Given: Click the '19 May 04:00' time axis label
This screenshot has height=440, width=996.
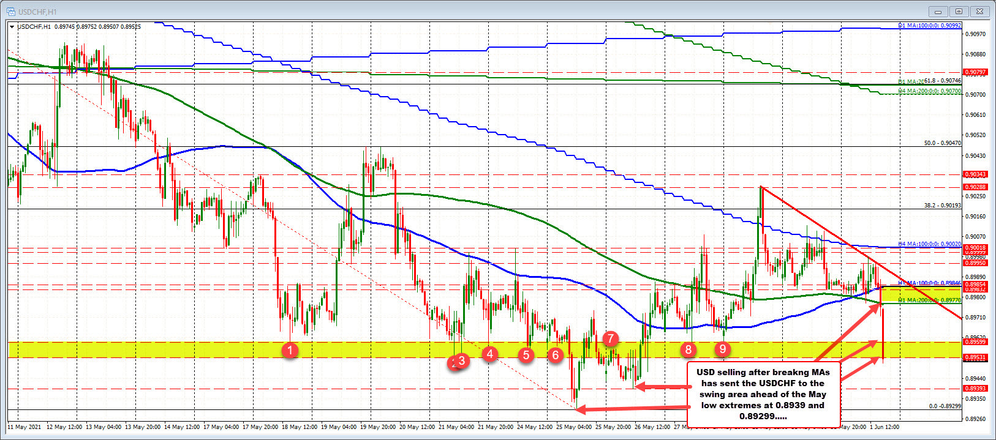Looking at the screenshot, I should (x=338, y=427).
